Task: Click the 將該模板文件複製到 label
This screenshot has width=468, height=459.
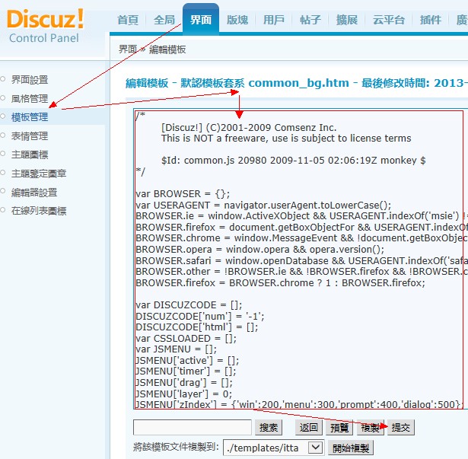Action: 177,448
